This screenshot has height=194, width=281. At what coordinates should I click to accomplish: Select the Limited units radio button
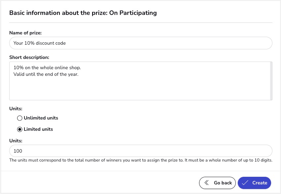(20, 129)
